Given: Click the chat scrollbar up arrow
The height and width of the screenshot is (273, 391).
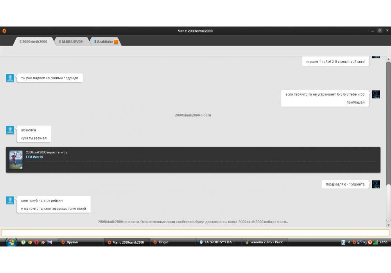Looking at the screenshot, I should click(388, 59).
